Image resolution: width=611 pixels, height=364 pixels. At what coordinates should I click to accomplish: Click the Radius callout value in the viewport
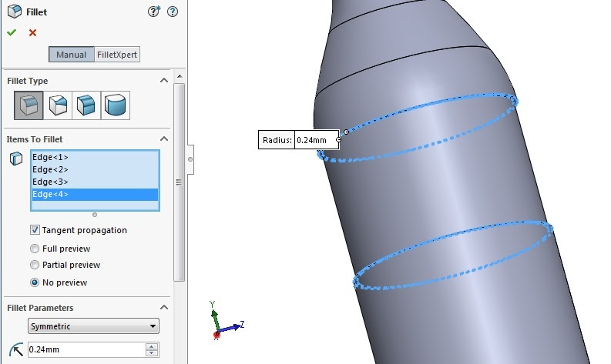pos(317,140)
